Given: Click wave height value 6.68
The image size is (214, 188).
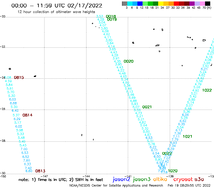Looking at the screenshot, I should click(13, 103).
